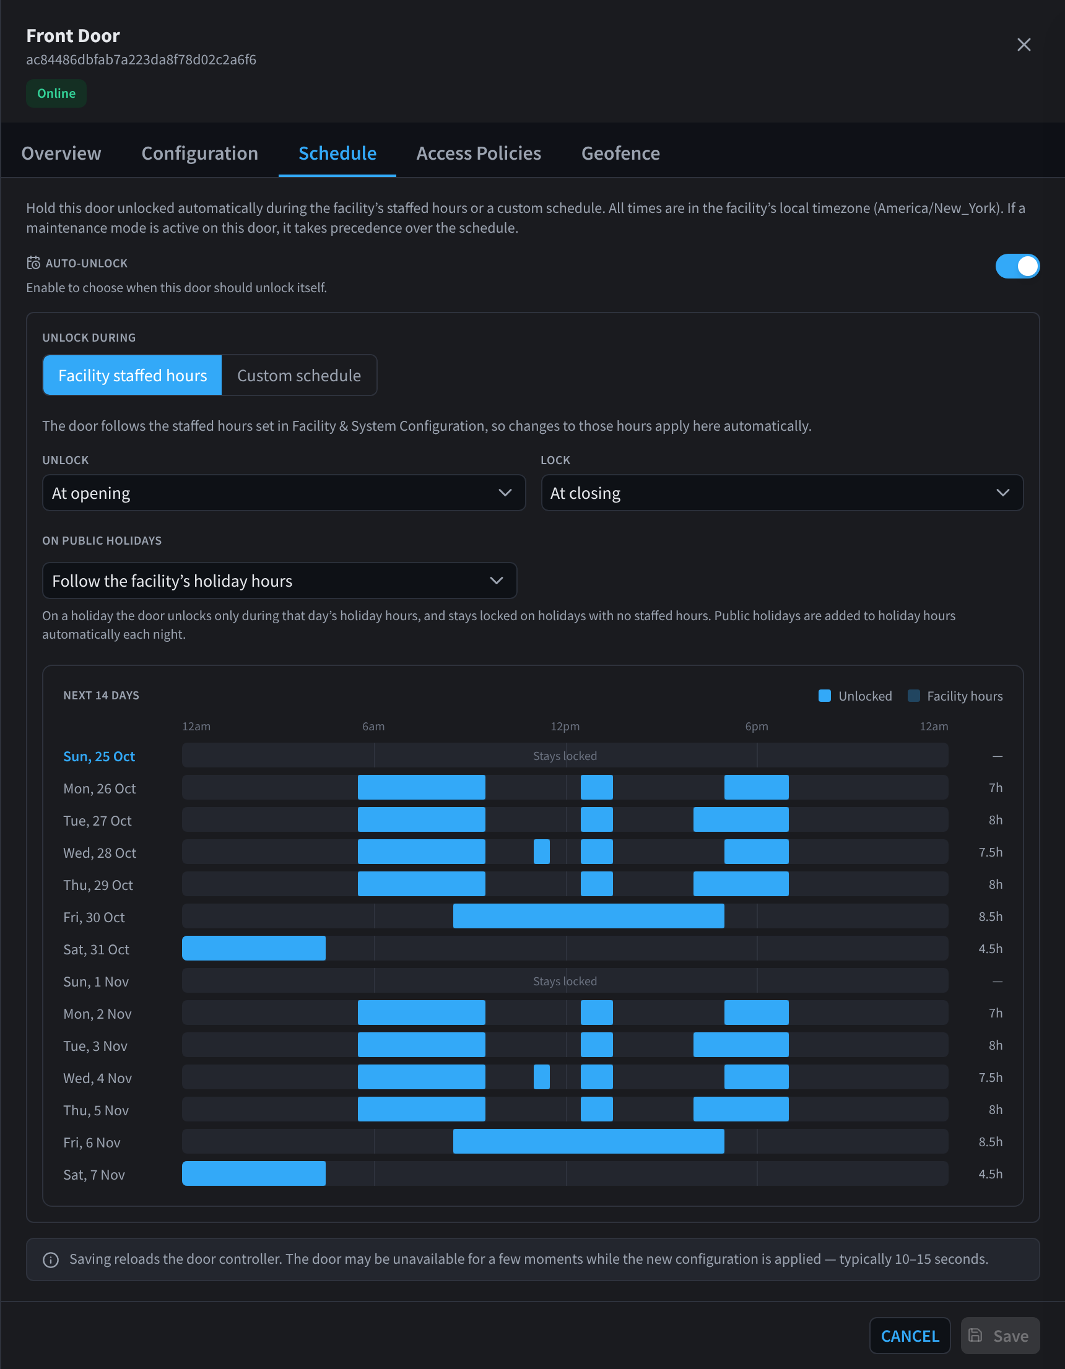Image resolution: width=1065 pixels, height=1369 pixels.
Task: Click the 8.5h total for Fri, 30 Oct
Action: pyautogui.click(x=989, y=917)
